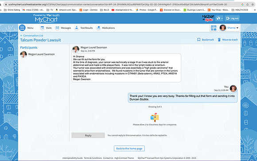Click the star to bookmark this page
Screen dimensions: 257x161
coord(253,4)
